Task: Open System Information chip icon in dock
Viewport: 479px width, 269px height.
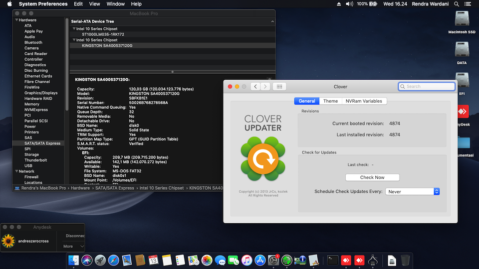Action: (x=300, y=260)
